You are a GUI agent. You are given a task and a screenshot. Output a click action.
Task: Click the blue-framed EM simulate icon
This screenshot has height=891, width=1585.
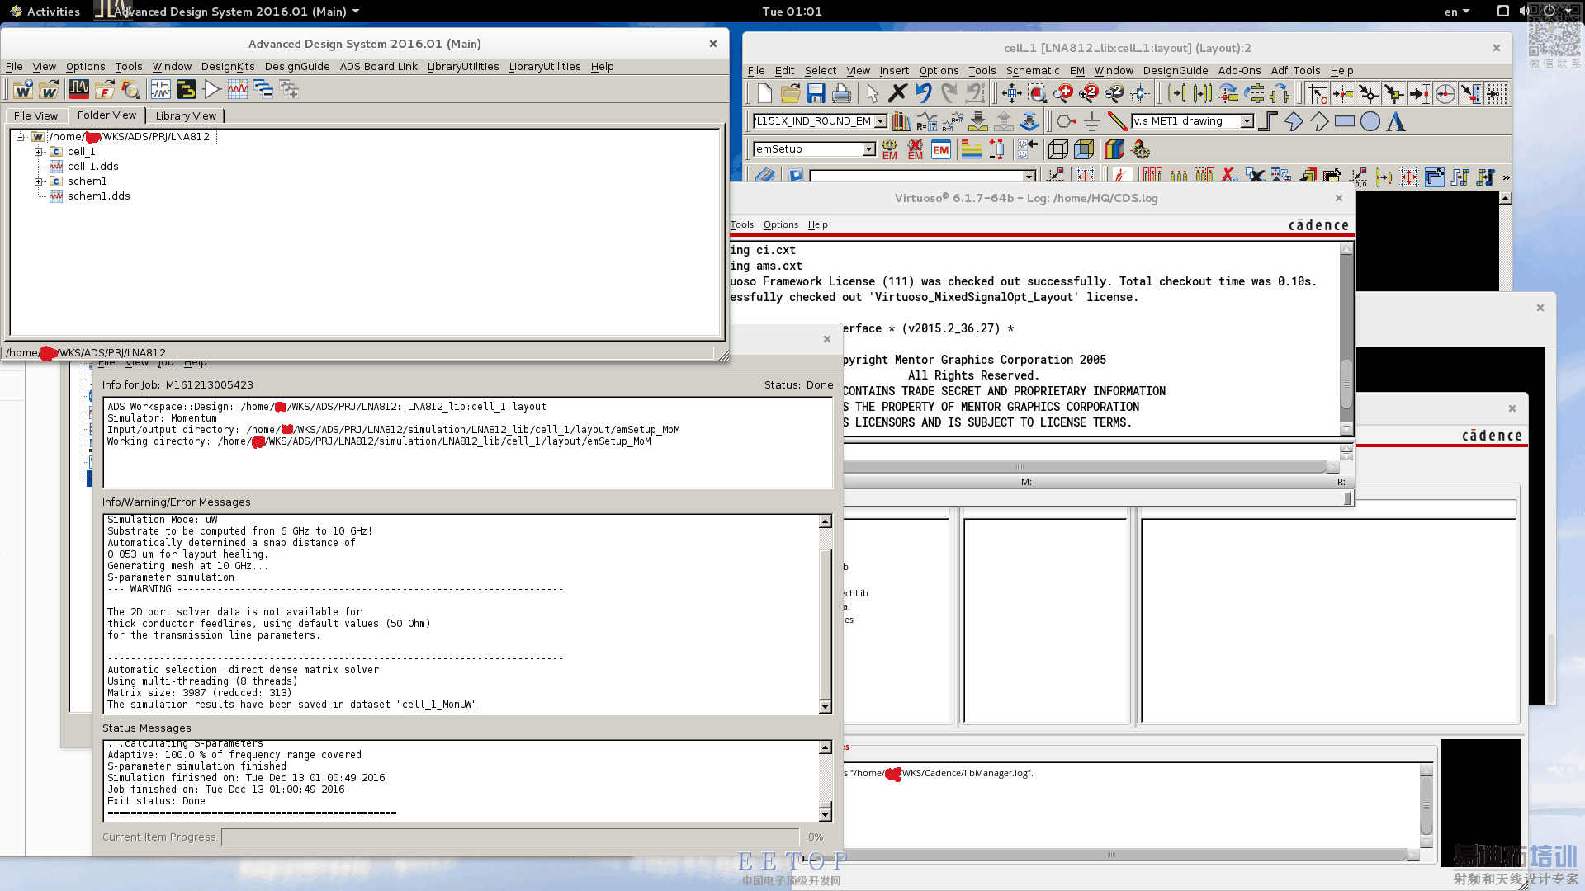coord(940,149)
